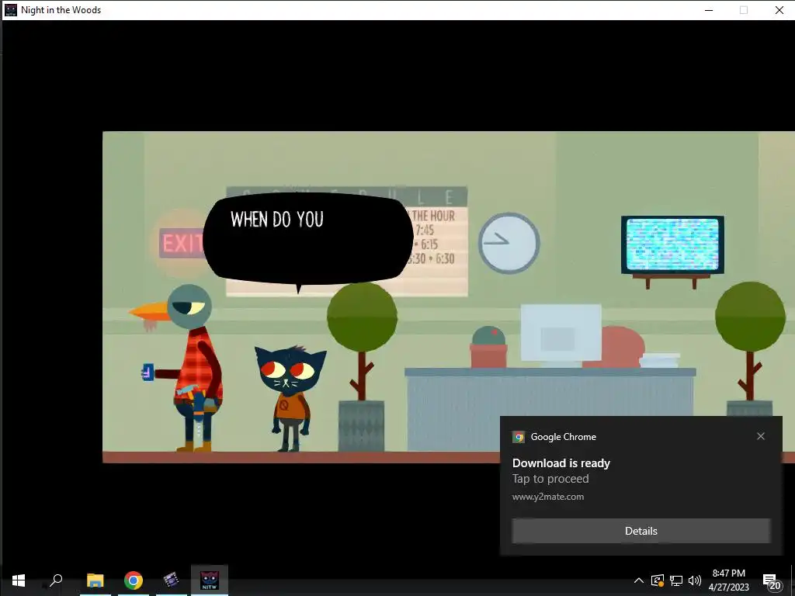The image size is (795, 596).
Task: Click the static TV screen in game
Action: point(673,244)
